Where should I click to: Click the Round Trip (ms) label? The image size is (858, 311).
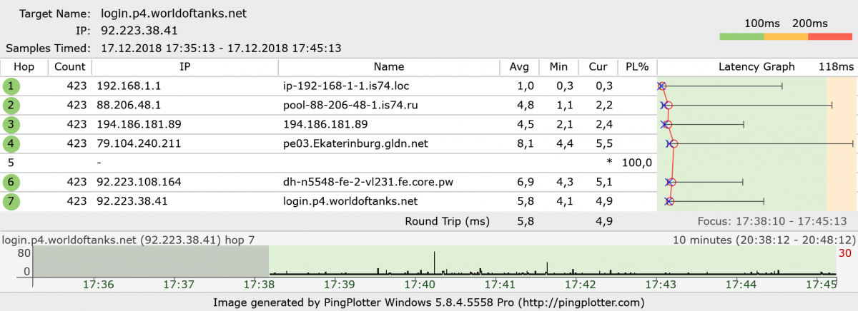pyautogui.click(x=448, y=221)
